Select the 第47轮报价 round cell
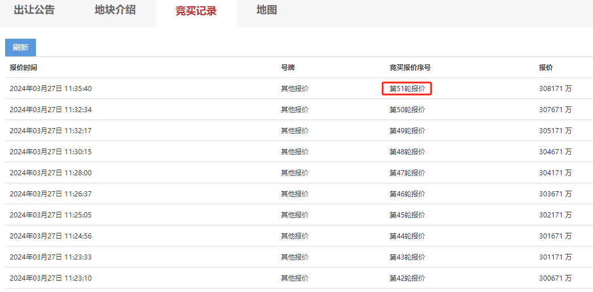The height and width of the screenshot is (292, 593). click(x=407, y=173)
